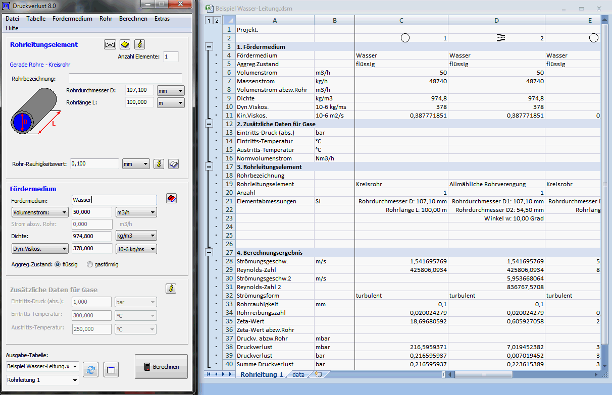Switch to the data sheet tab
Screen dimensions: 612x395
coord(298,375)
